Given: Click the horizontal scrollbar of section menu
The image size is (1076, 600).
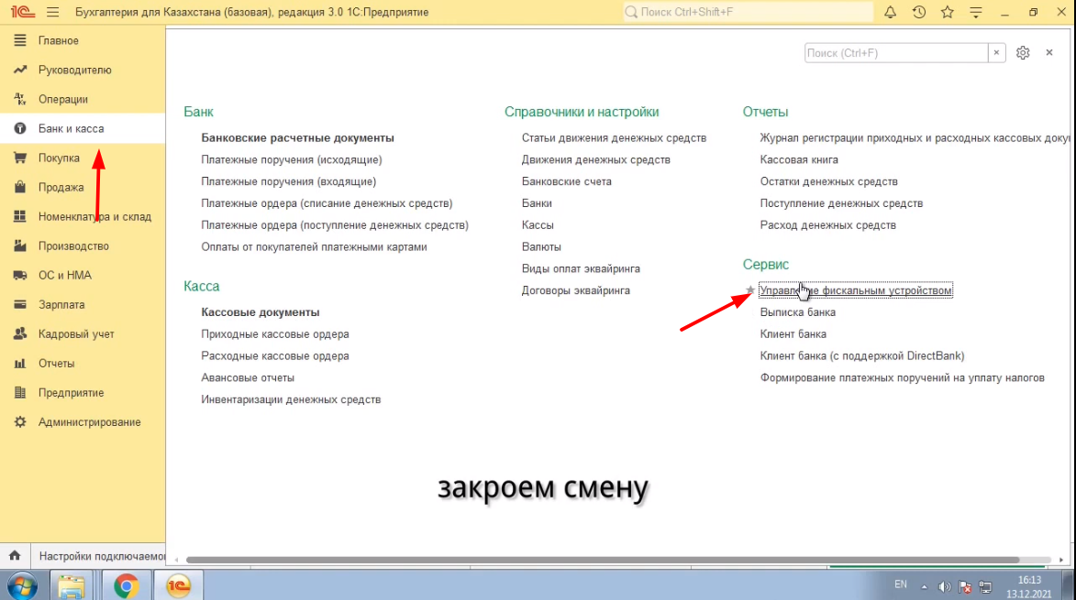Looking at the screenshot, I should [603, 560].
